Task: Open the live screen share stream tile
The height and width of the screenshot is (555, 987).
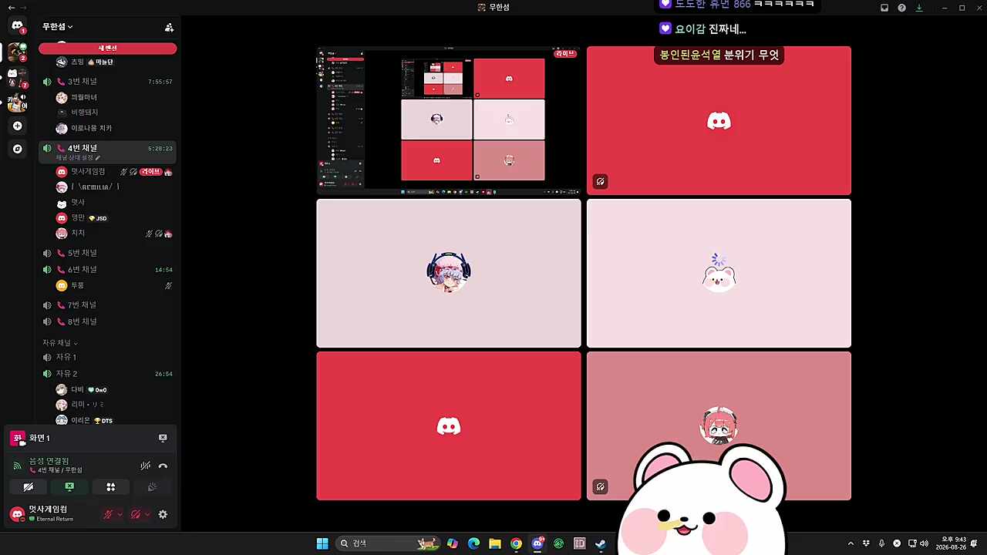Action: tap(449, 120)
